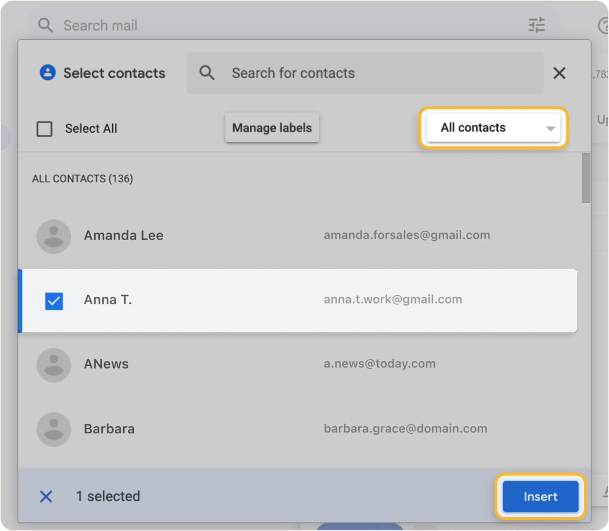Click the ANews contact avatar
609x531 pixels.
pos(53,365)
